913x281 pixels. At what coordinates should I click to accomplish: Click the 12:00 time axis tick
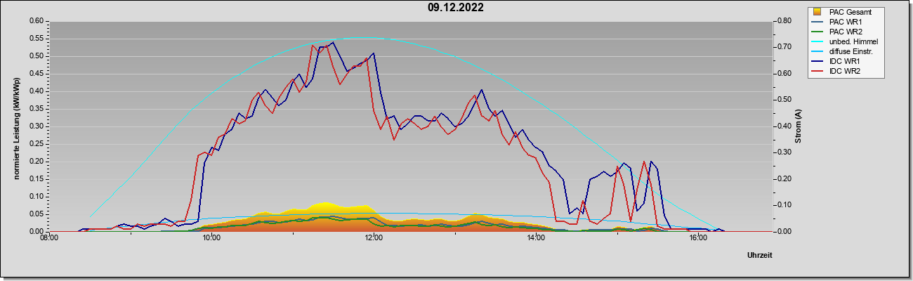pos(374,239)
